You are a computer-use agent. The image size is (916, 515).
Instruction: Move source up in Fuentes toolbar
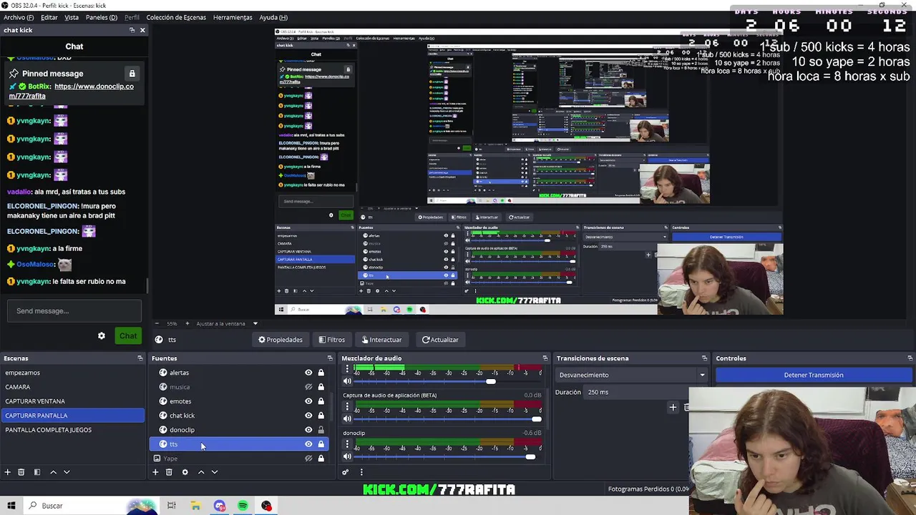point(201,472)
